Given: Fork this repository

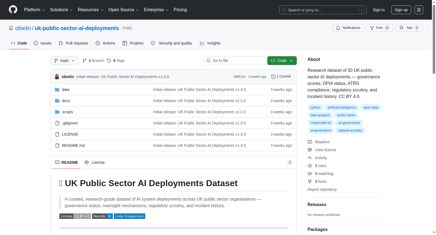Looking at the screenshot, I should (380, 28).
